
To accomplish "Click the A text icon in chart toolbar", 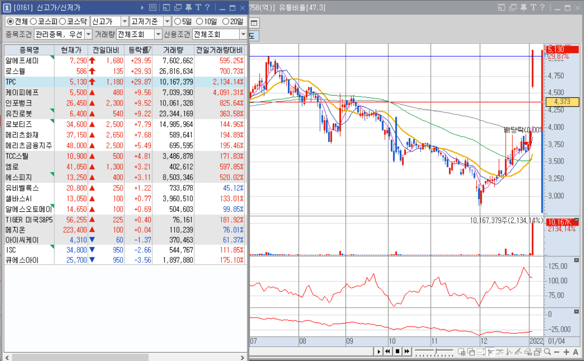I will [x=575, y=352].
